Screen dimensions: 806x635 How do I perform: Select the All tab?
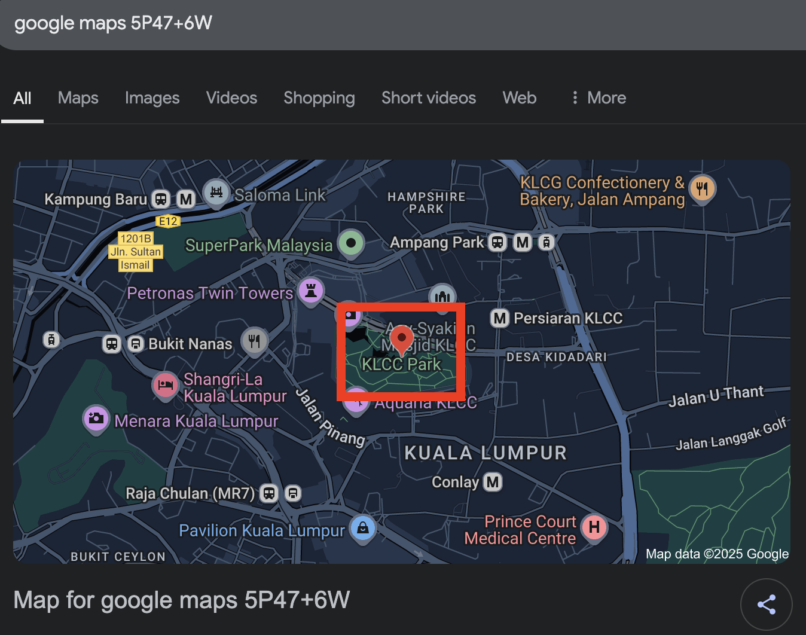pos(22,98)
